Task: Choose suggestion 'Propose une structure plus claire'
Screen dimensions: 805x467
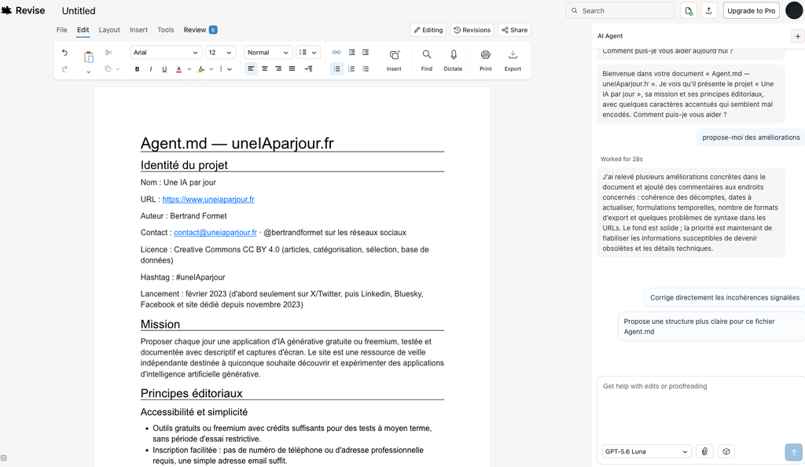Action: [x=711, y=326]
